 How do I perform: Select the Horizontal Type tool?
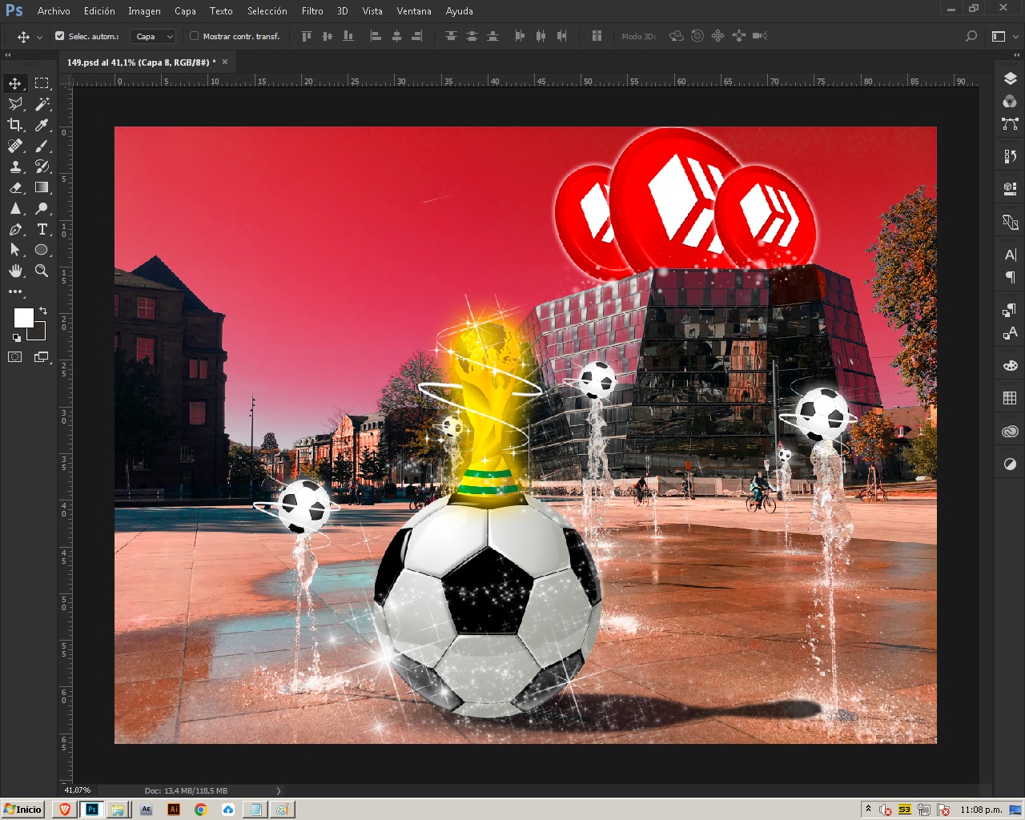(x=42, y=229)
